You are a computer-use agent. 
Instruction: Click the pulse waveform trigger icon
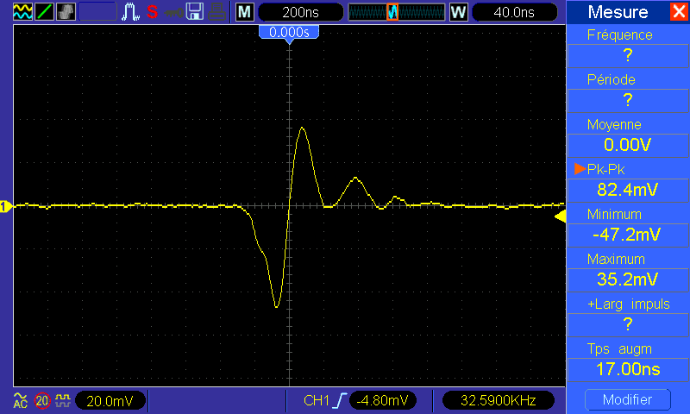coord(131,12)
